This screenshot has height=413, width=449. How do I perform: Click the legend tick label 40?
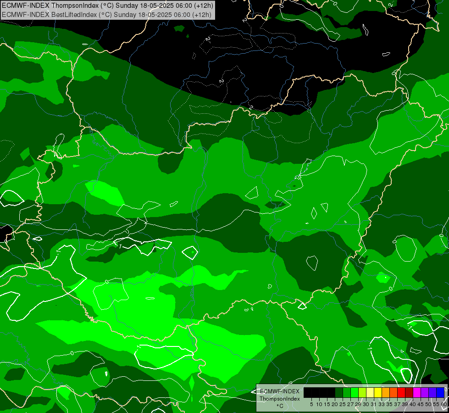(413, 404)
